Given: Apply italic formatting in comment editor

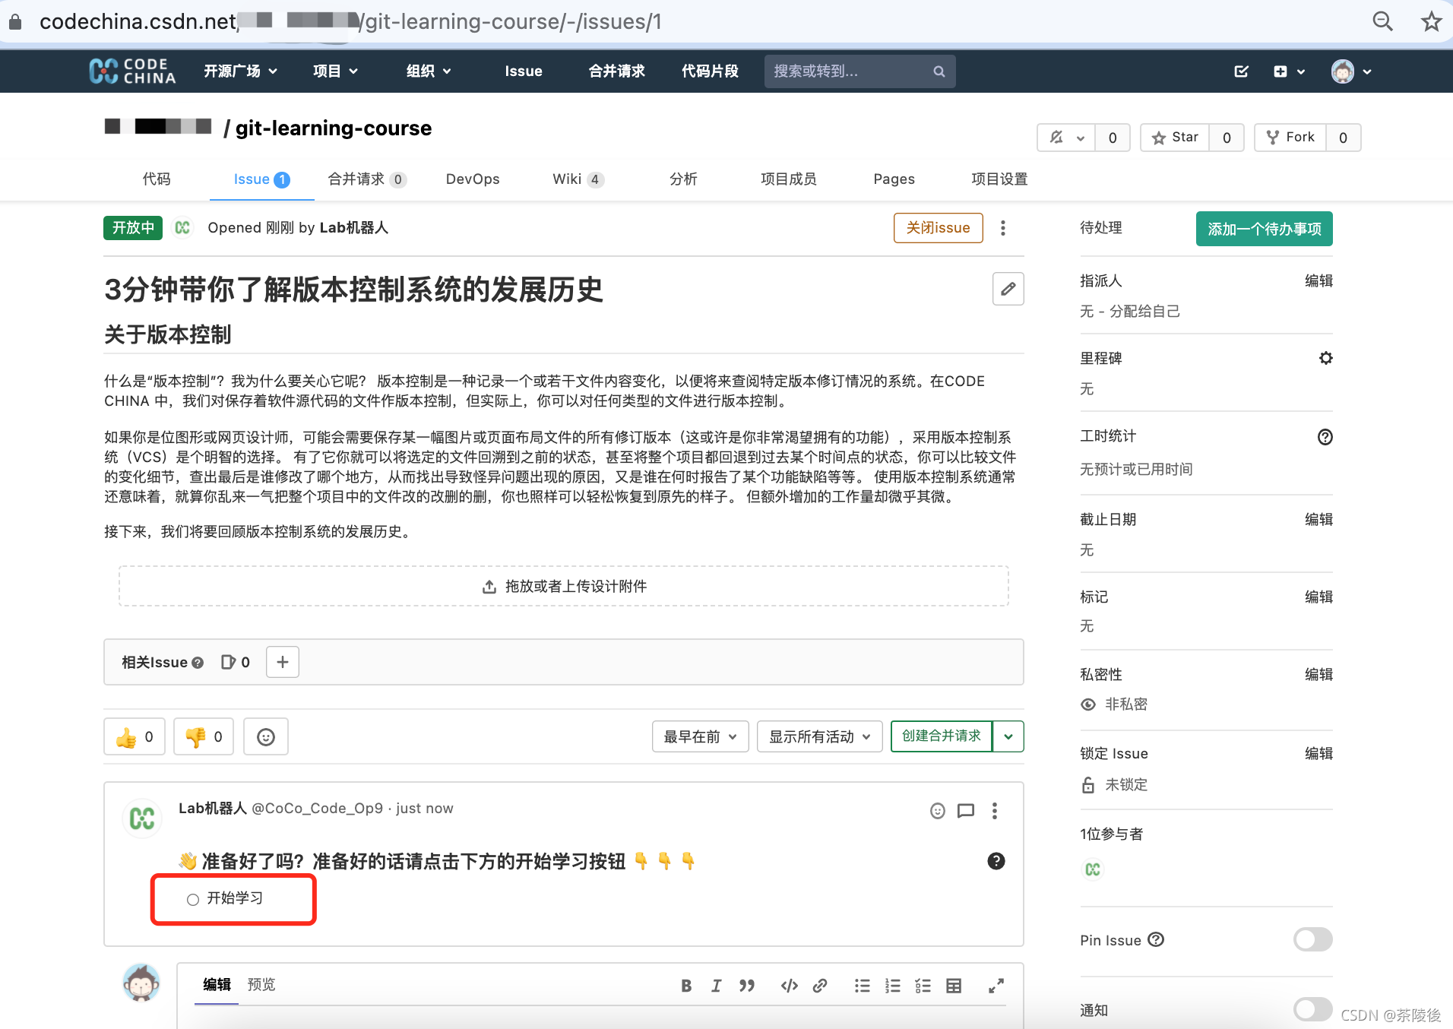Looking at the screenshot, I should 715,985.
